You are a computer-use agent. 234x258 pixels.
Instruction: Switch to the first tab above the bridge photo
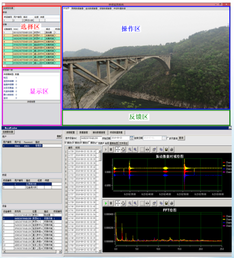pos(67,8)
